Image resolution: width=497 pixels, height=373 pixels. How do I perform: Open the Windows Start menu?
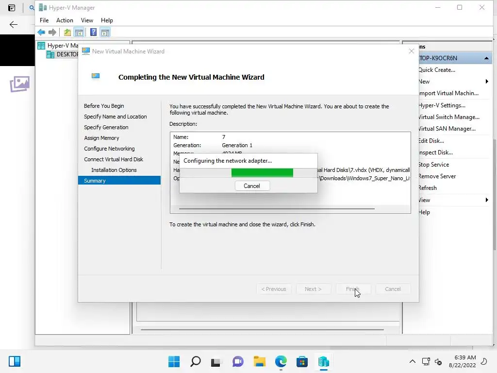point(174,361)
